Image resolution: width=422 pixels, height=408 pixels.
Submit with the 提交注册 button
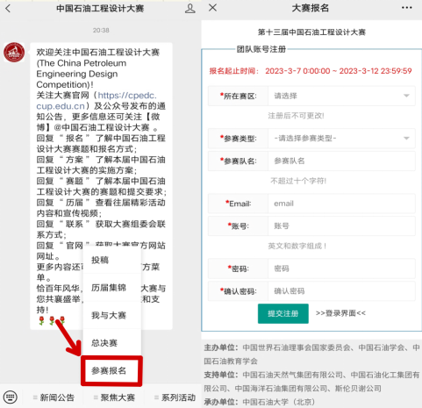283,313
